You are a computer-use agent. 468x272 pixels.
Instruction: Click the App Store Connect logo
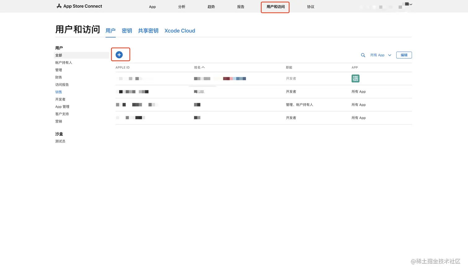(79, 6)
